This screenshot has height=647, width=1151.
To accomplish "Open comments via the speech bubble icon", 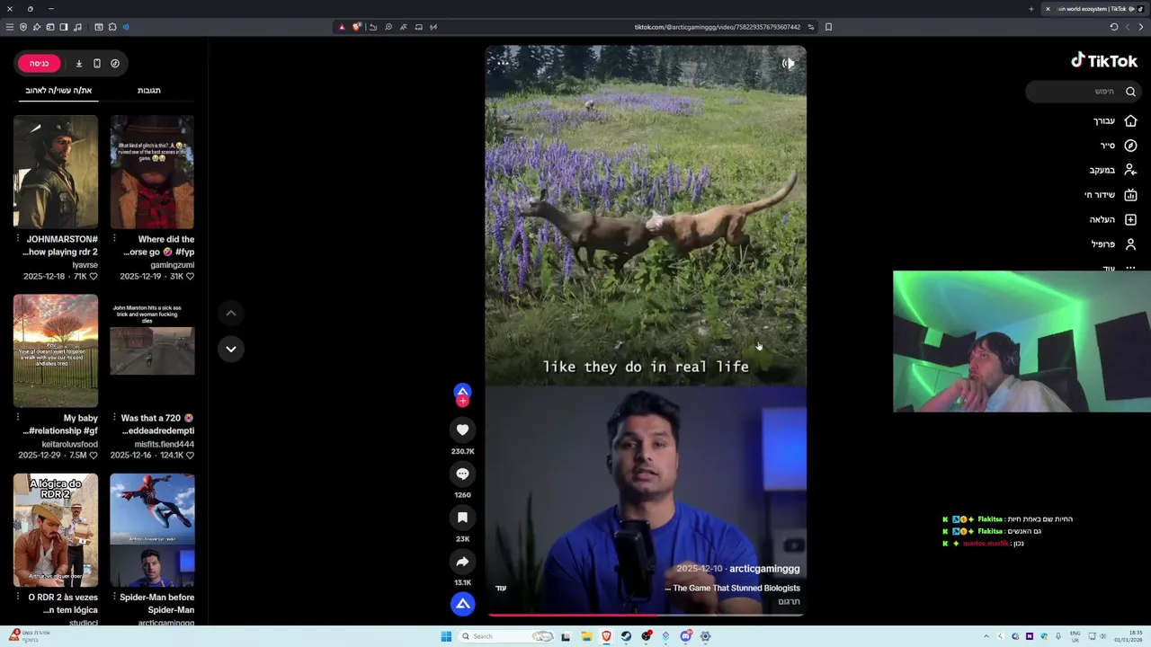I will coord(462,474).
